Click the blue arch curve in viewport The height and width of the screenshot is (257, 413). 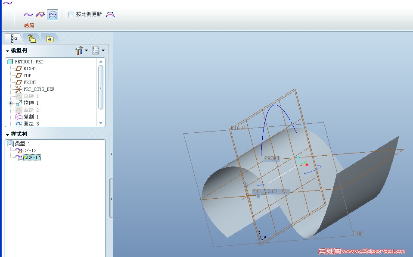(276, 105)
